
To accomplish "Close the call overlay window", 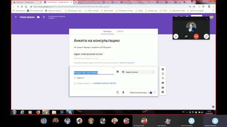I will pos(207,19).
